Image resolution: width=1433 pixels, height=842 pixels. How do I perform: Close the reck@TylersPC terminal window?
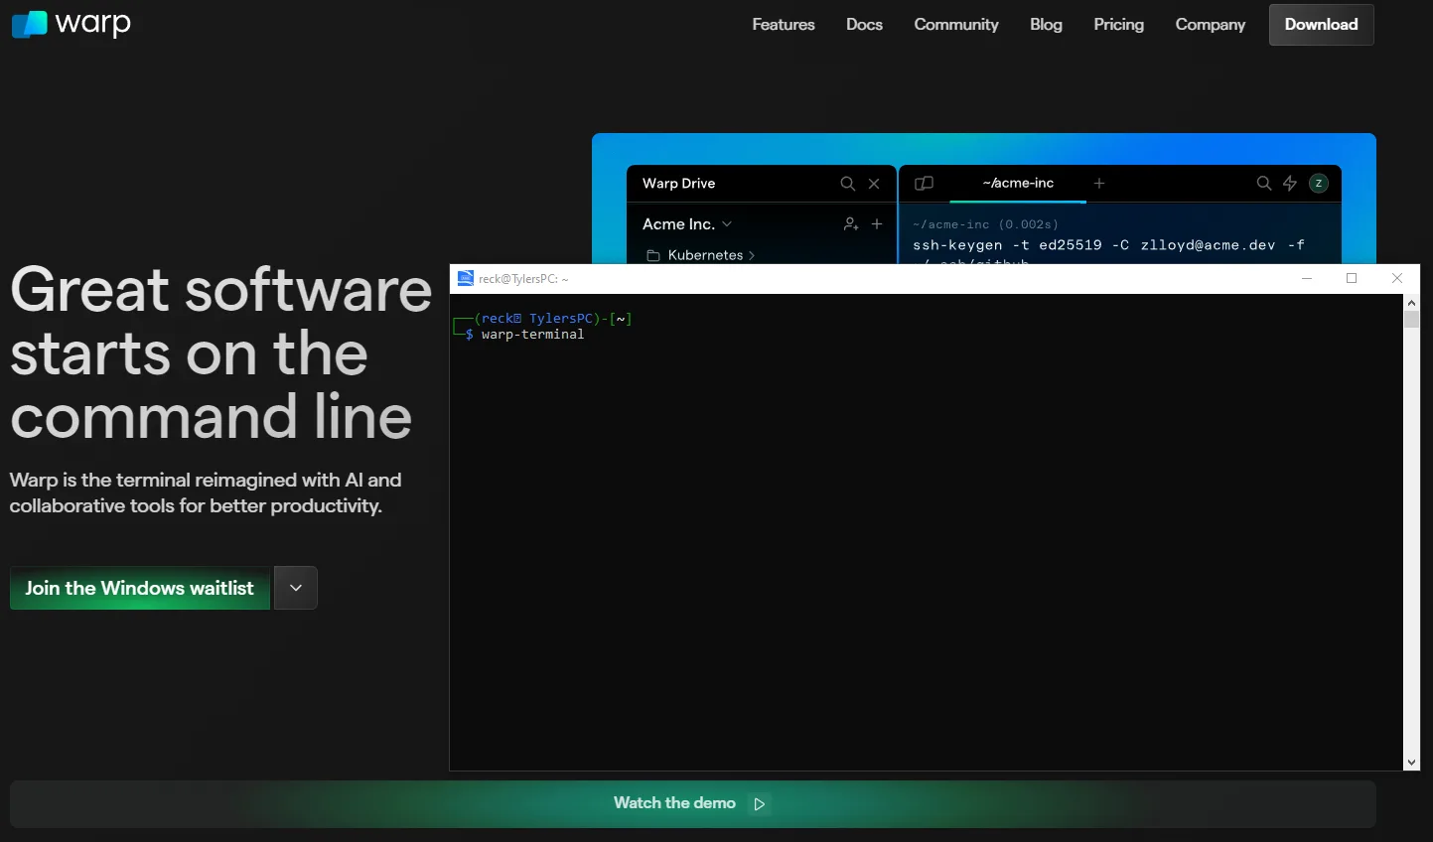1397,278
